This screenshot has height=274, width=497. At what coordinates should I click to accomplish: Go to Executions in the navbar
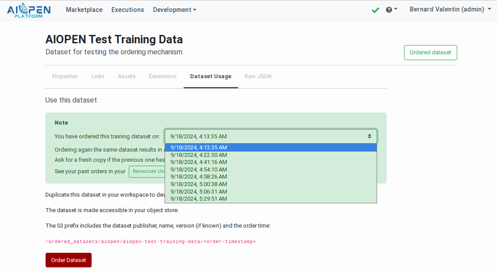coord(127,10)
